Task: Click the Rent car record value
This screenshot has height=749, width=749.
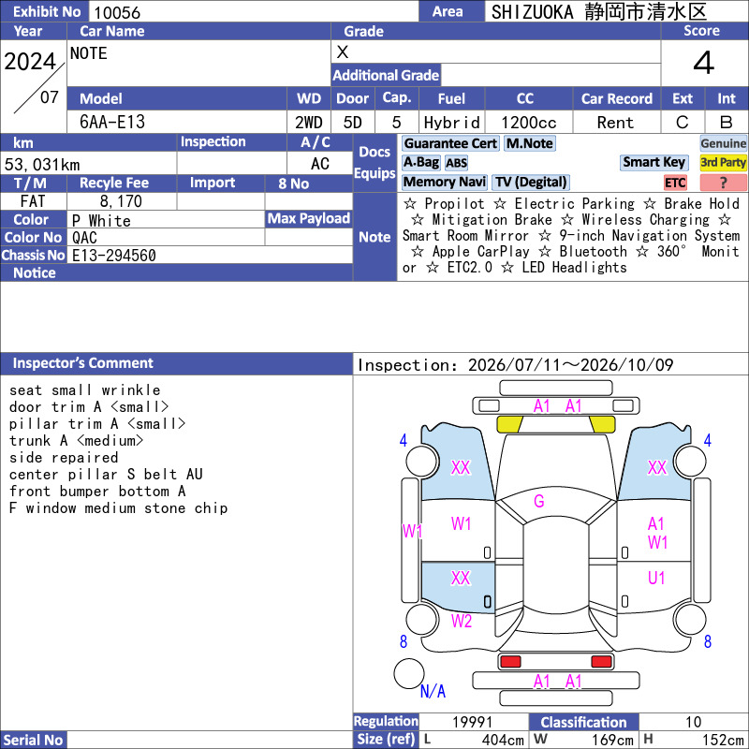Action: [x=615, y=123]
